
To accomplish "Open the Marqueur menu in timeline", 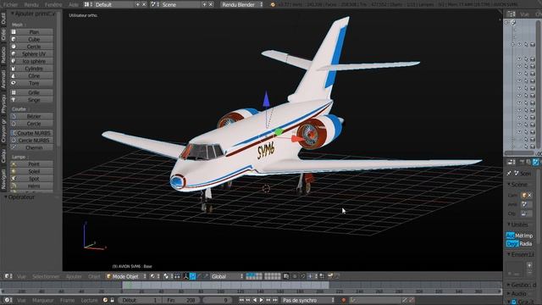I will (x=43, y=300).
